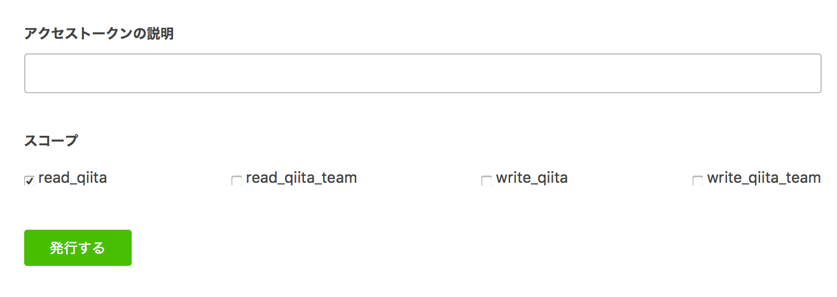Click the read_qiita label text
Screen dimensions: 837x297
(x=73, y=178)
